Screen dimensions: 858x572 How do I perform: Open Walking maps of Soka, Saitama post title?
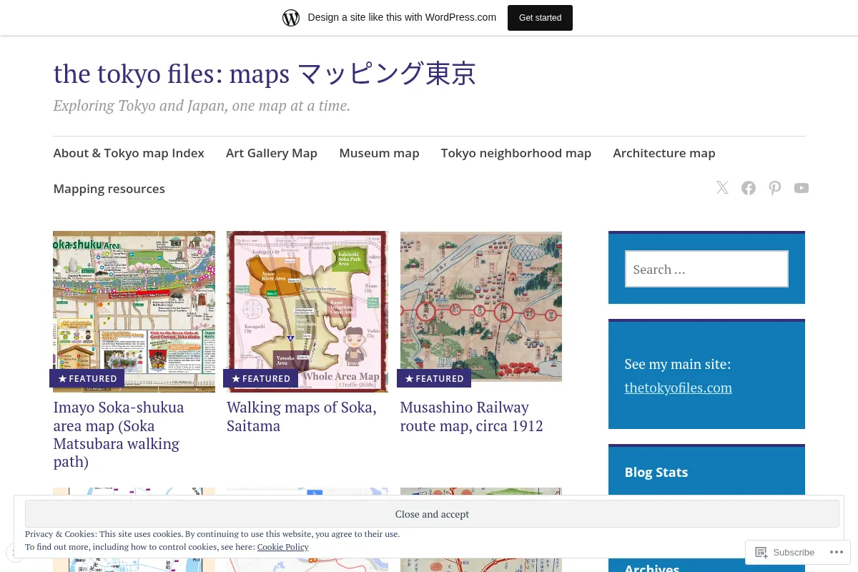301,417
